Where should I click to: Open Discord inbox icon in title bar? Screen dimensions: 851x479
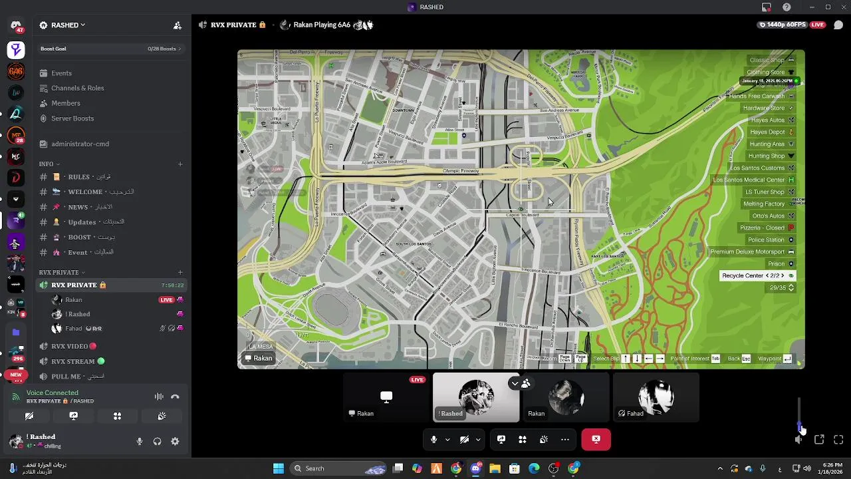tap(767, 7)
